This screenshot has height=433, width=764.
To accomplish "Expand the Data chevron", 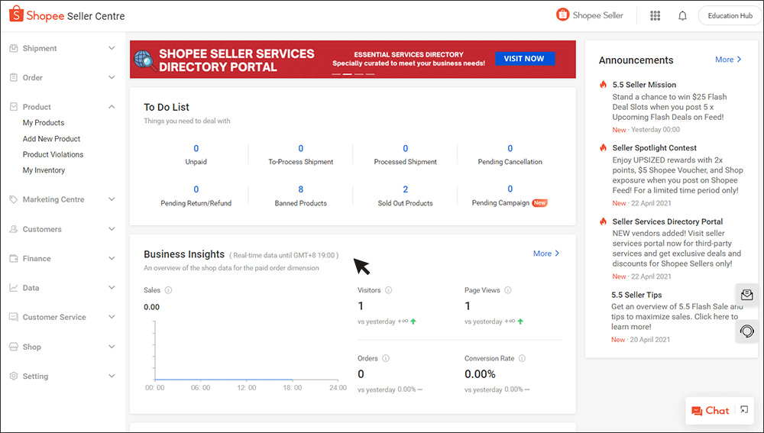I will click(x=112, y=288).
